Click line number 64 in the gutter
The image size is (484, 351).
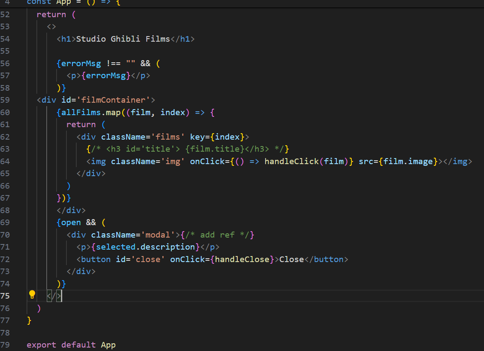coord(5,161)
